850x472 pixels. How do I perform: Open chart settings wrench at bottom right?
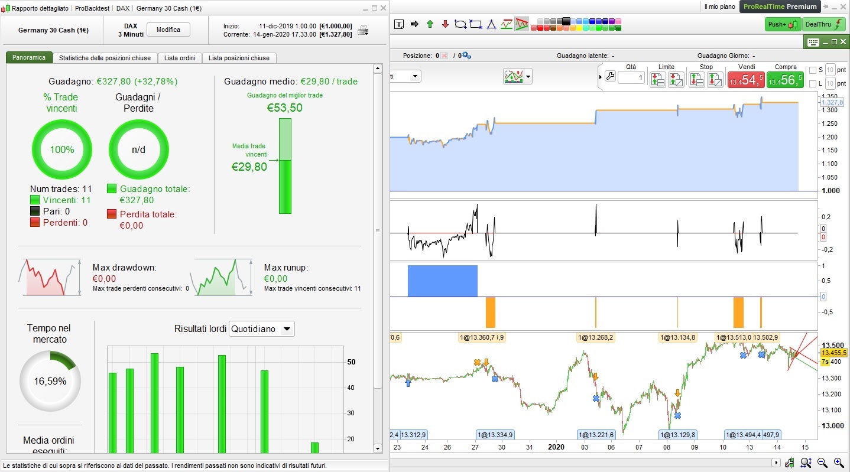(790, 463)
